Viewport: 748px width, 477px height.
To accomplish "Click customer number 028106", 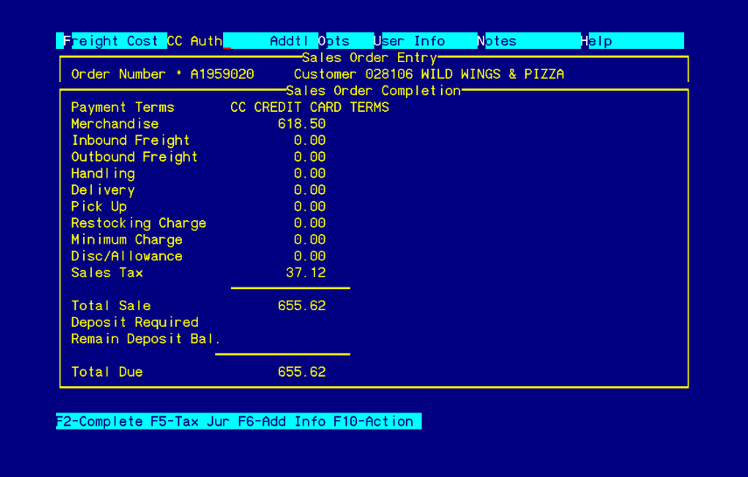I will click(x=389, y=74).
